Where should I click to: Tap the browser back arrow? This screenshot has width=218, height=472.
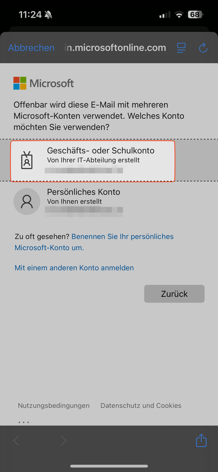(16, 441)
